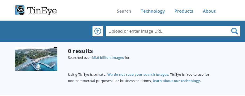245x96 pixels.
Task: Click the 'Searched over' text
Action: point(79,58)
